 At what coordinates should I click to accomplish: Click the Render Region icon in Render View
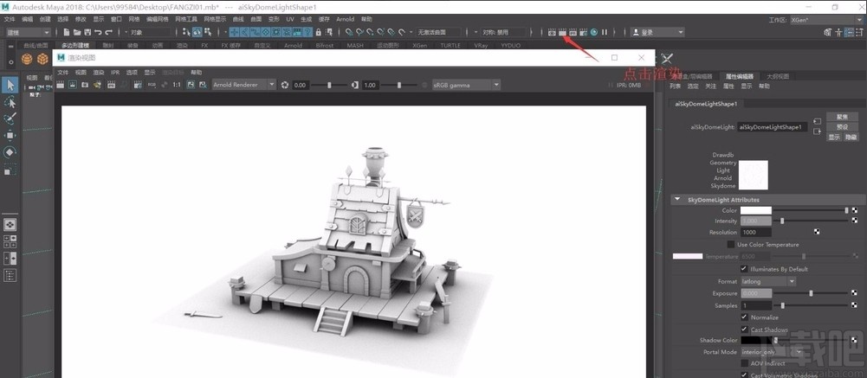point(73,85)
